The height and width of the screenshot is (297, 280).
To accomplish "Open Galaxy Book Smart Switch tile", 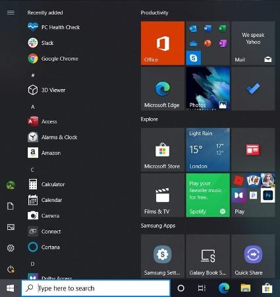I will point(208,256).
